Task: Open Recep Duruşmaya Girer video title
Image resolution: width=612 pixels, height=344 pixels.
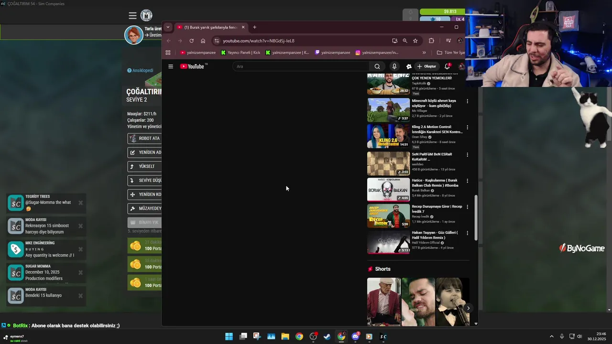Action: coord(437,209)
